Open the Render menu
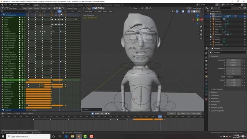 (x=15, y=5)
